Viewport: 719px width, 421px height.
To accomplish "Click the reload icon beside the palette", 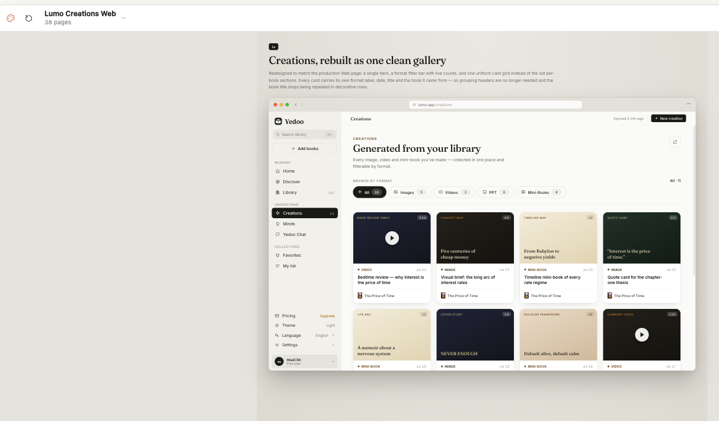I will coord(28,18).
